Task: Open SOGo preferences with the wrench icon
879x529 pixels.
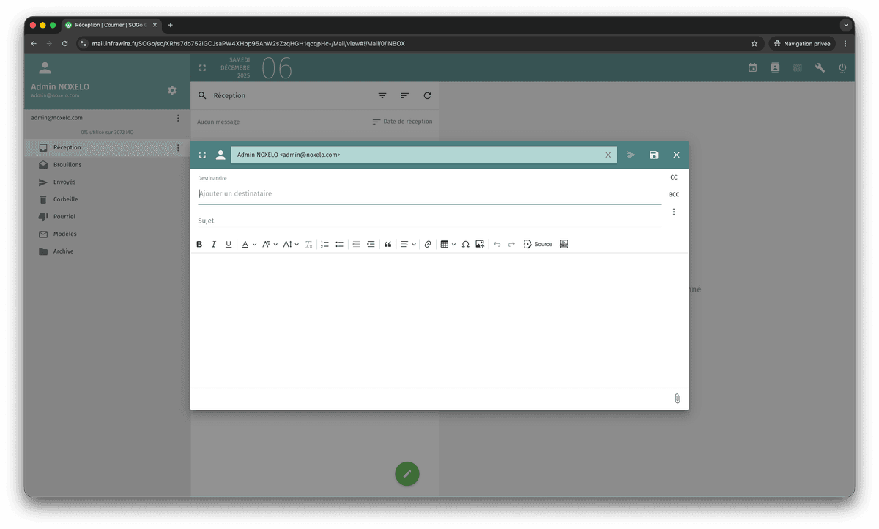Action: click(820, 67)
